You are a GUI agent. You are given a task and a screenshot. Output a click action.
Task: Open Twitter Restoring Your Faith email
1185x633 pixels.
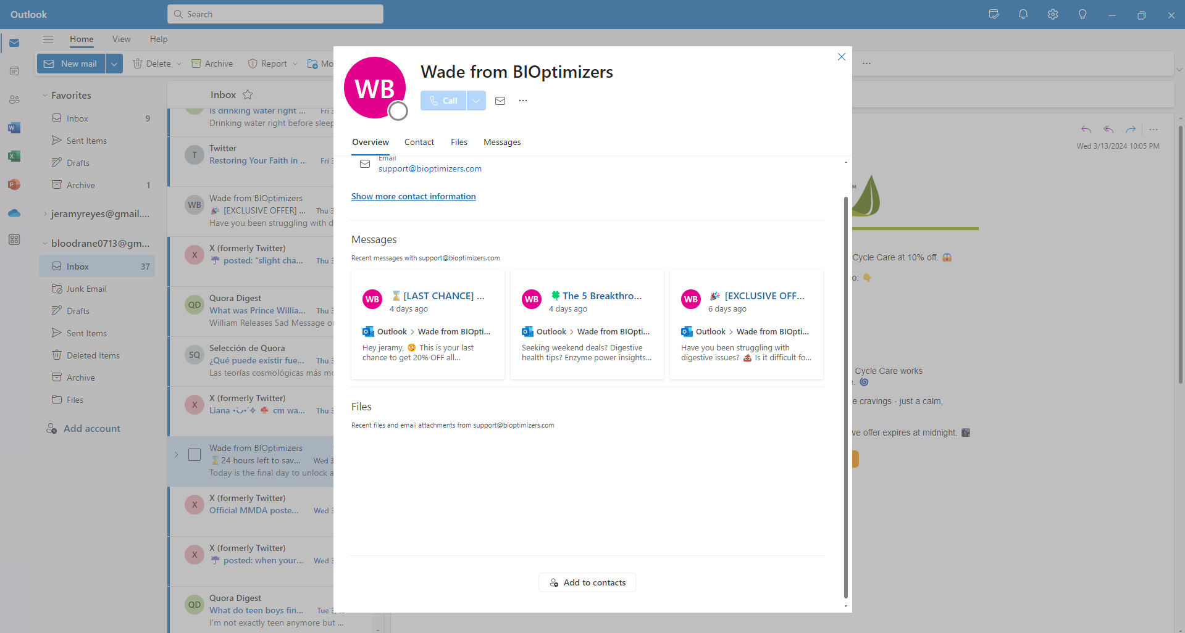click(x=251, y=161)
